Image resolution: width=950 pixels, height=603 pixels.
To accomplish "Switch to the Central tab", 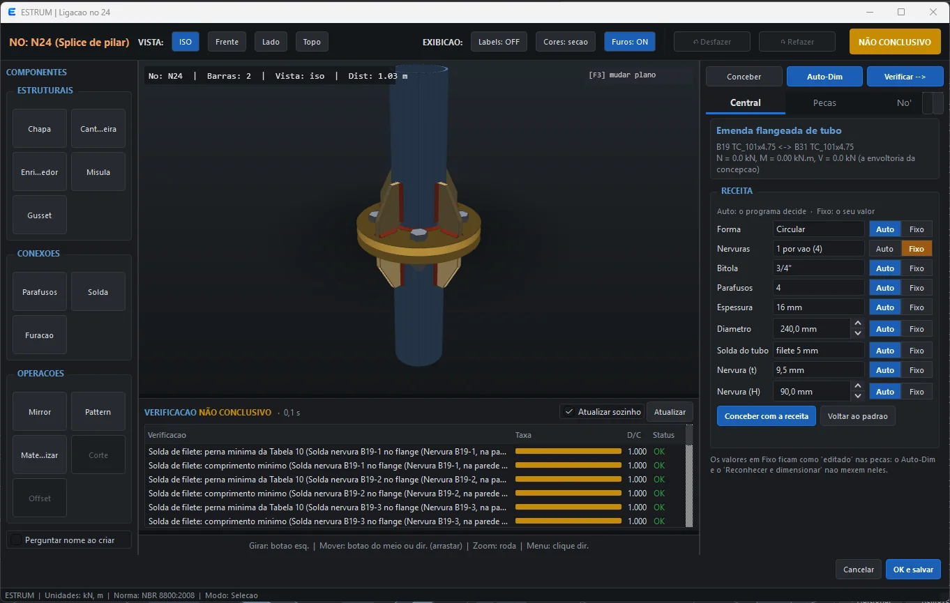I will pos(746,102).
